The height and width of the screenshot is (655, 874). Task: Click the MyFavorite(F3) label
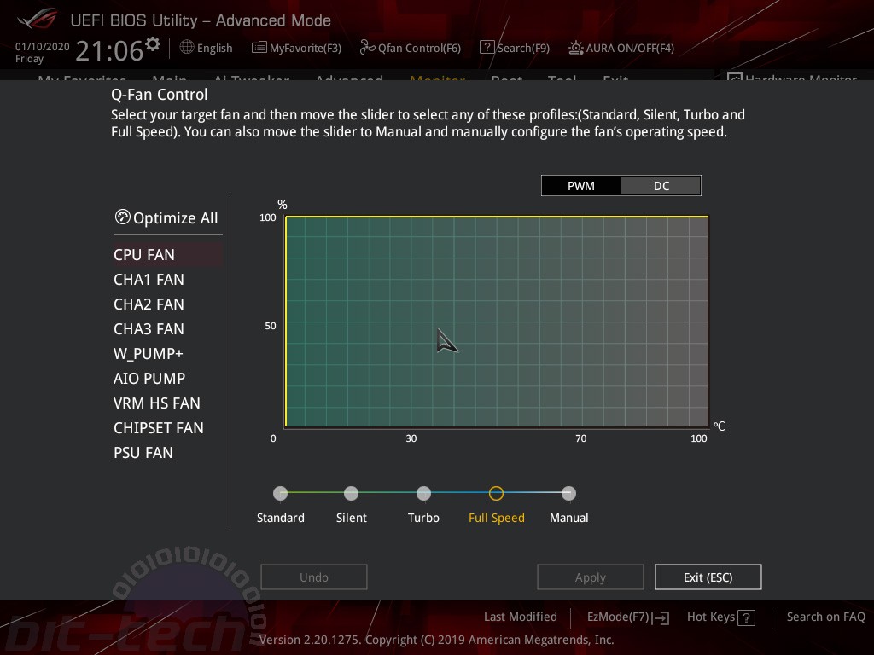[x=306, y=49]
